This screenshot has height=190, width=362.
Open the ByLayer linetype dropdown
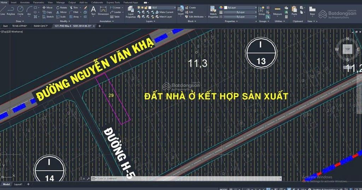click(x=240, y=17)
